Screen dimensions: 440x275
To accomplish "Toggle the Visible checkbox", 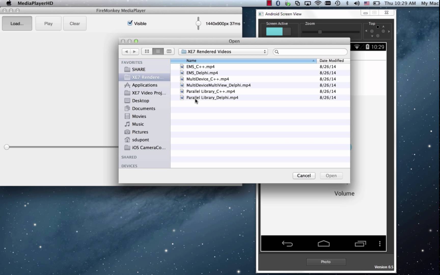I will [x=130, y=23].
